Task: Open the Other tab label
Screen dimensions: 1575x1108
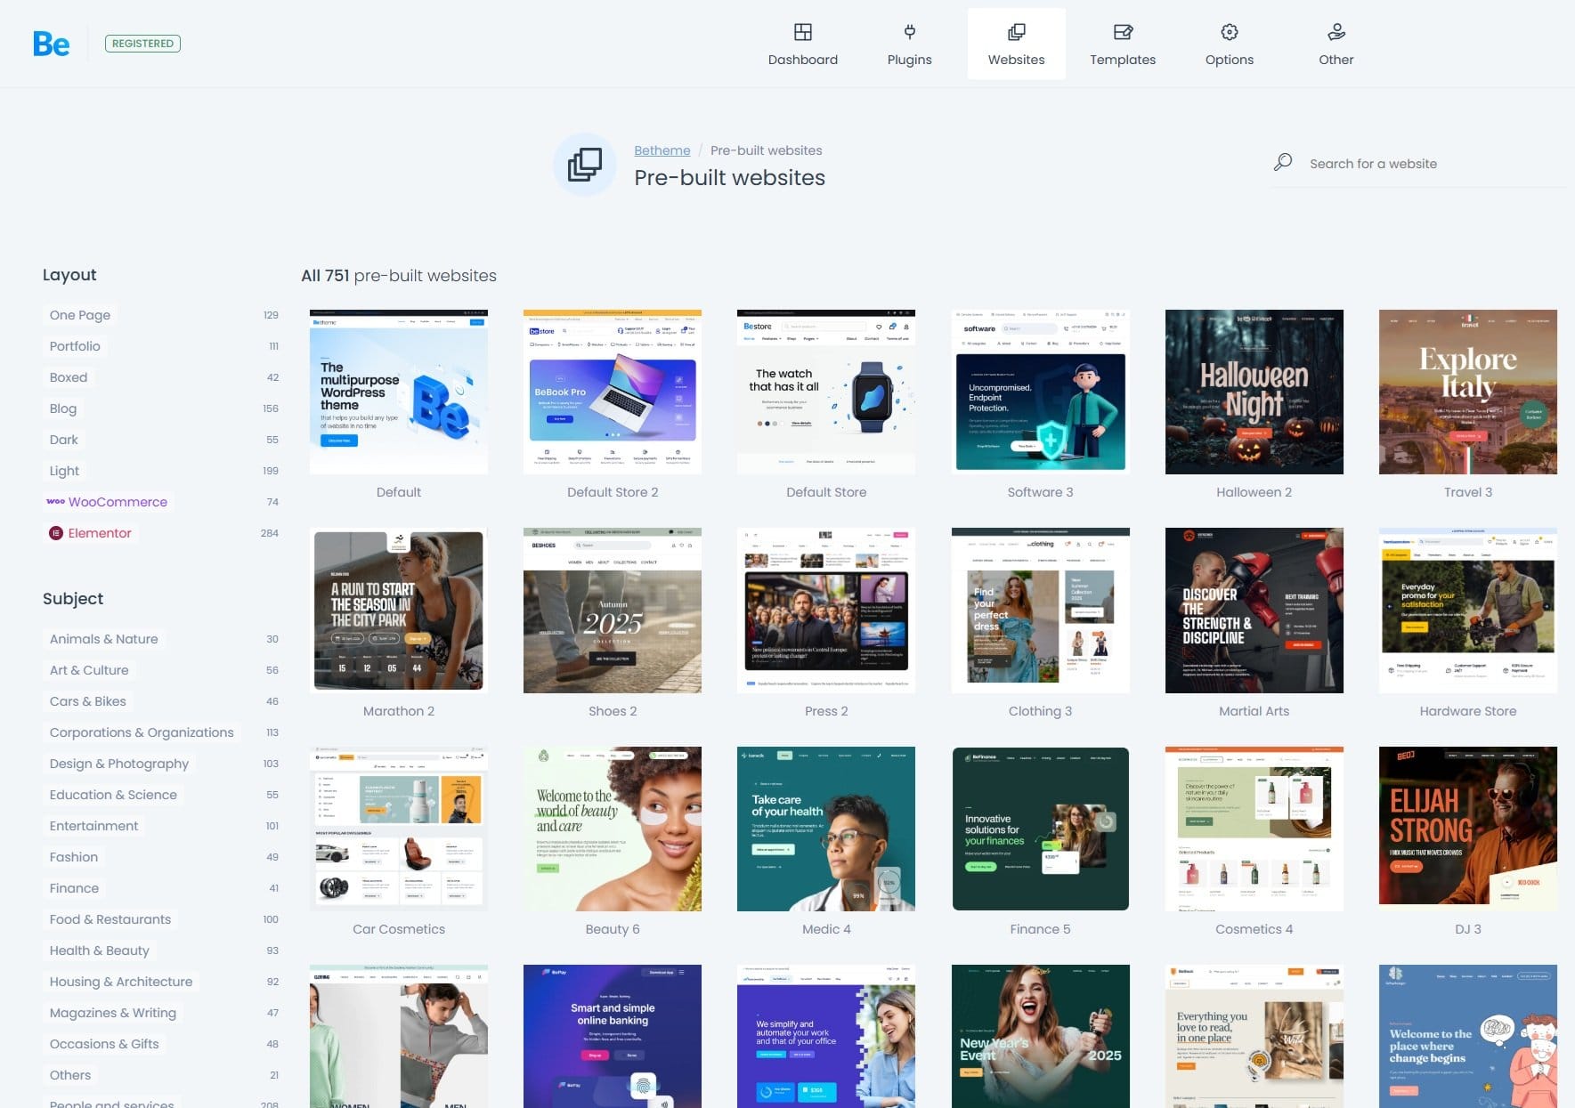Action: tap(1336, 60)
